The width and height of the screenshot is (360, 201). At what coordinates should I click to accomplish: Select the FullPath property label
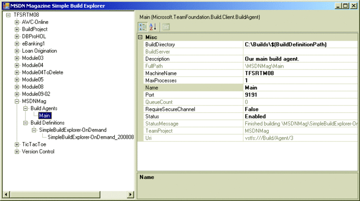(x=154, y=66)
